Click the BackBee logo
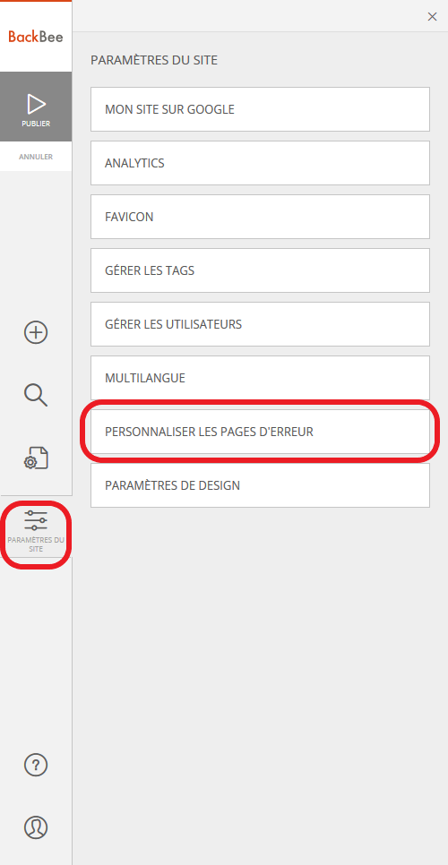Viewport: 448px width, 865px height. 35,37
